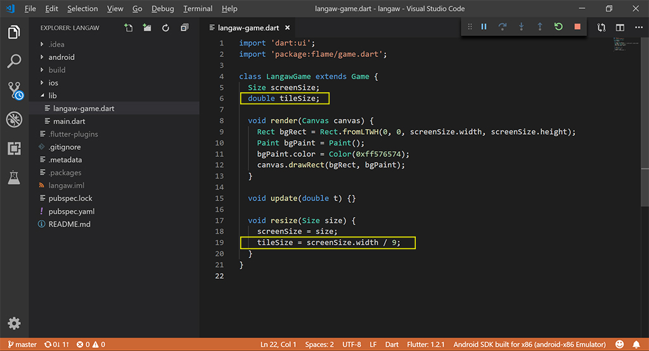Collapse the lib folder
The height and width of the screenshot is (351, 649).
pos(53,95)
